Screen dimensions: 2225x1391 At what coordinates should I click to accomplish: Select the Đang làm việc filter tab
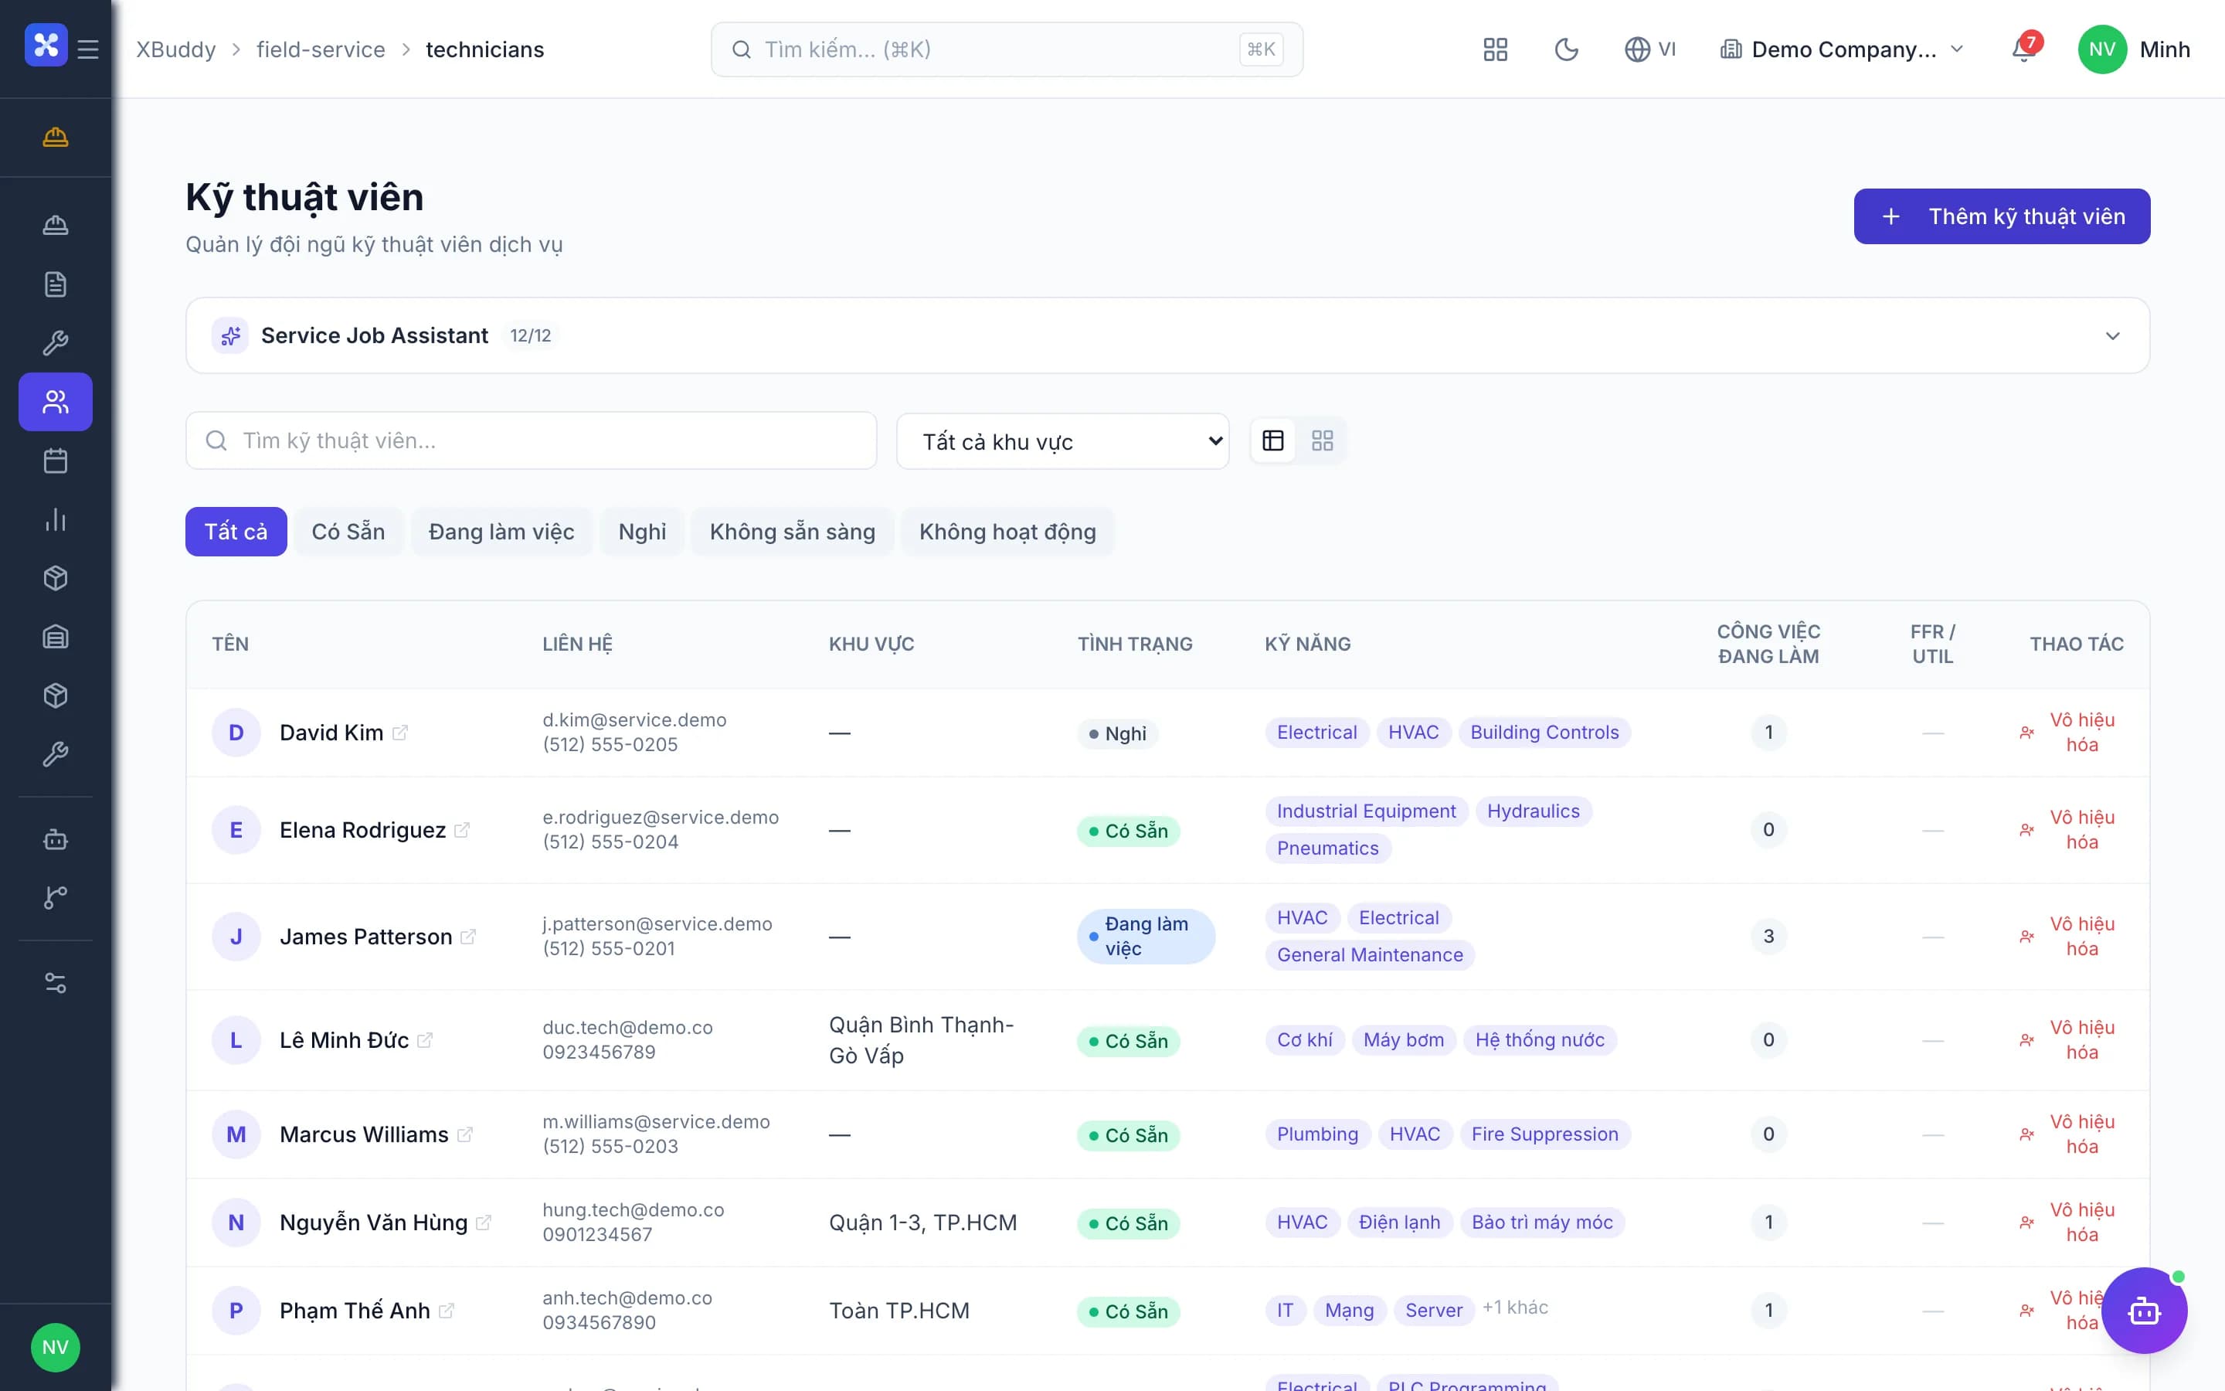tap(501, 532)
